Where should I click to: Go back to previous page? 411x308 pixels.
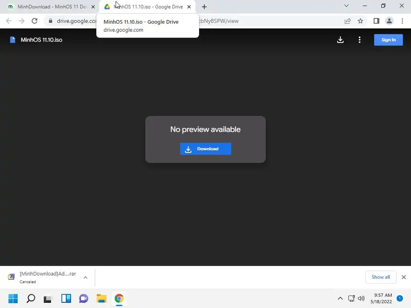(9, 21)
